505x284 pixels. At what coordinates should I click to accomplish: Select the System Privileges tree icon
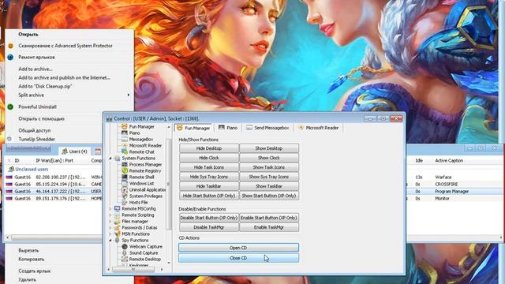[125, 196]
